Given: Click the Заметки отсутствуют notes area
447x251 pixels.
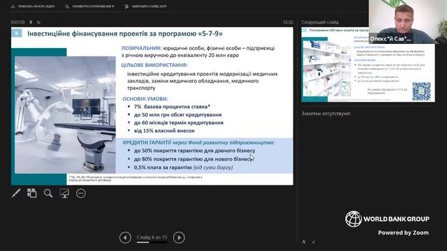Looking at the screenshot, I should [326, 114].
